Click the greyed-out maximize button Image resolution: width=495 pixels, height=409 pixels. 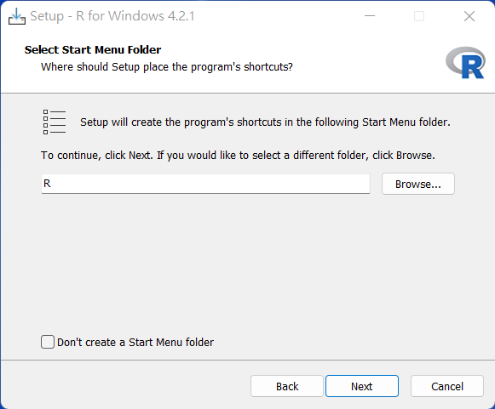point(419,16)
